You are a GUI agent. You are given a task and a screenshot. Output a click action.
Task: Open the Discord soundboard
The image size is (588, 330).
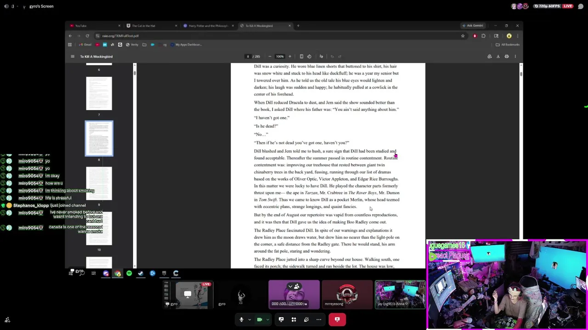pos(306,319)
